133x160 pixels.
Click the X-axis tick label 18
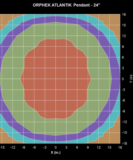point(120,147)
